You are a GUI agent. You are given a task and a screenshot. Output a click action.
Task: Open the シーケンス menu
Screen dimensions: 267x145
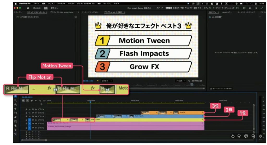pos(61,4)
